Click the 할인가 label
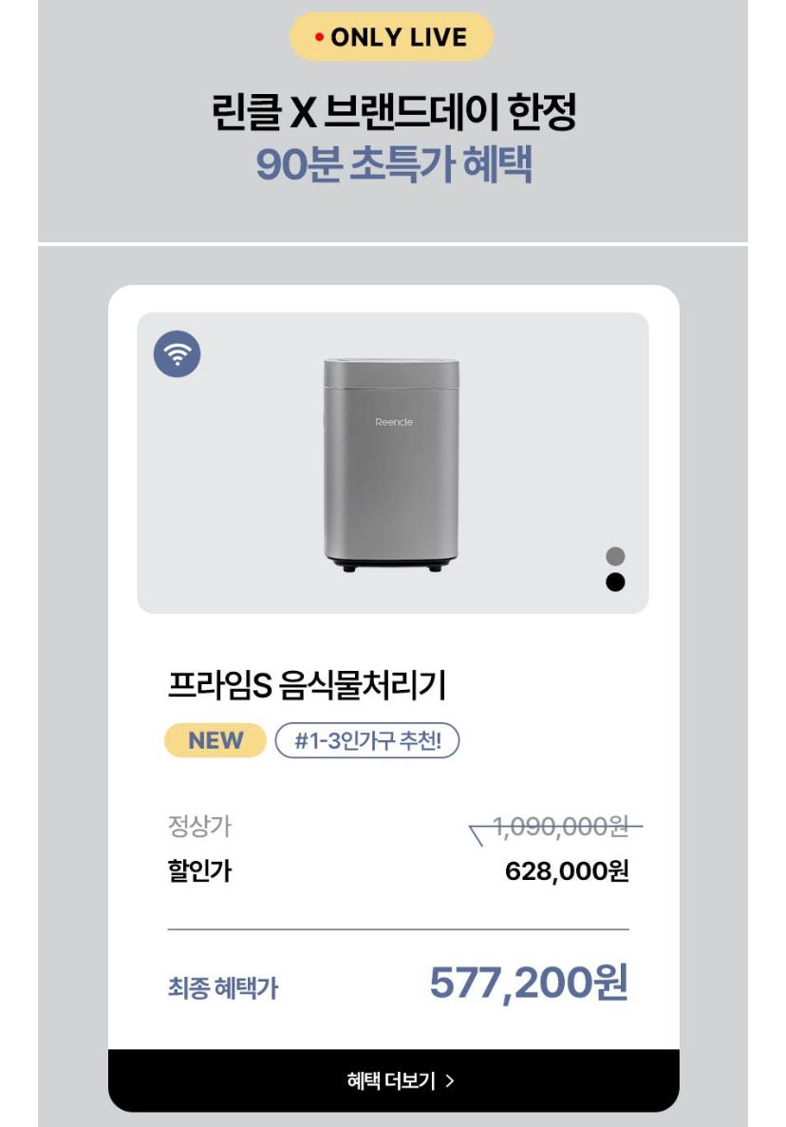The height and width of the screenshot is (1127, 786). [199, 871]
